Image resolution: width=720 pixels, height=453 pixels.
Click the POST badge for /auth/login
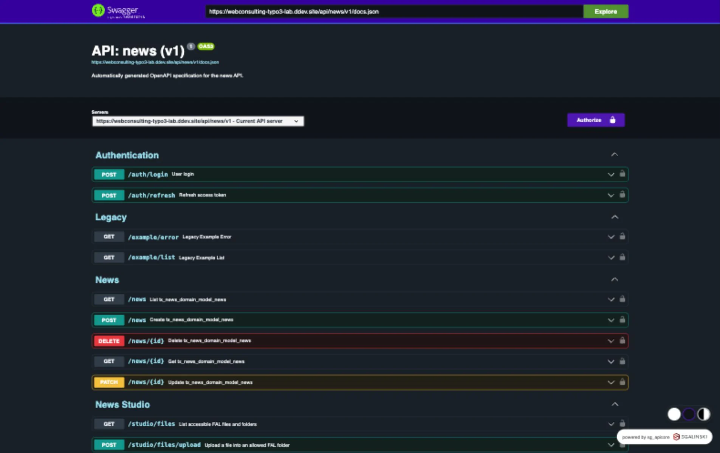click(109, 174)
